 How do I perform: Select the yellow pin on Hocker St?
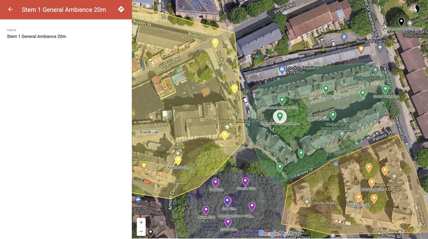click(x=235, y=89)
